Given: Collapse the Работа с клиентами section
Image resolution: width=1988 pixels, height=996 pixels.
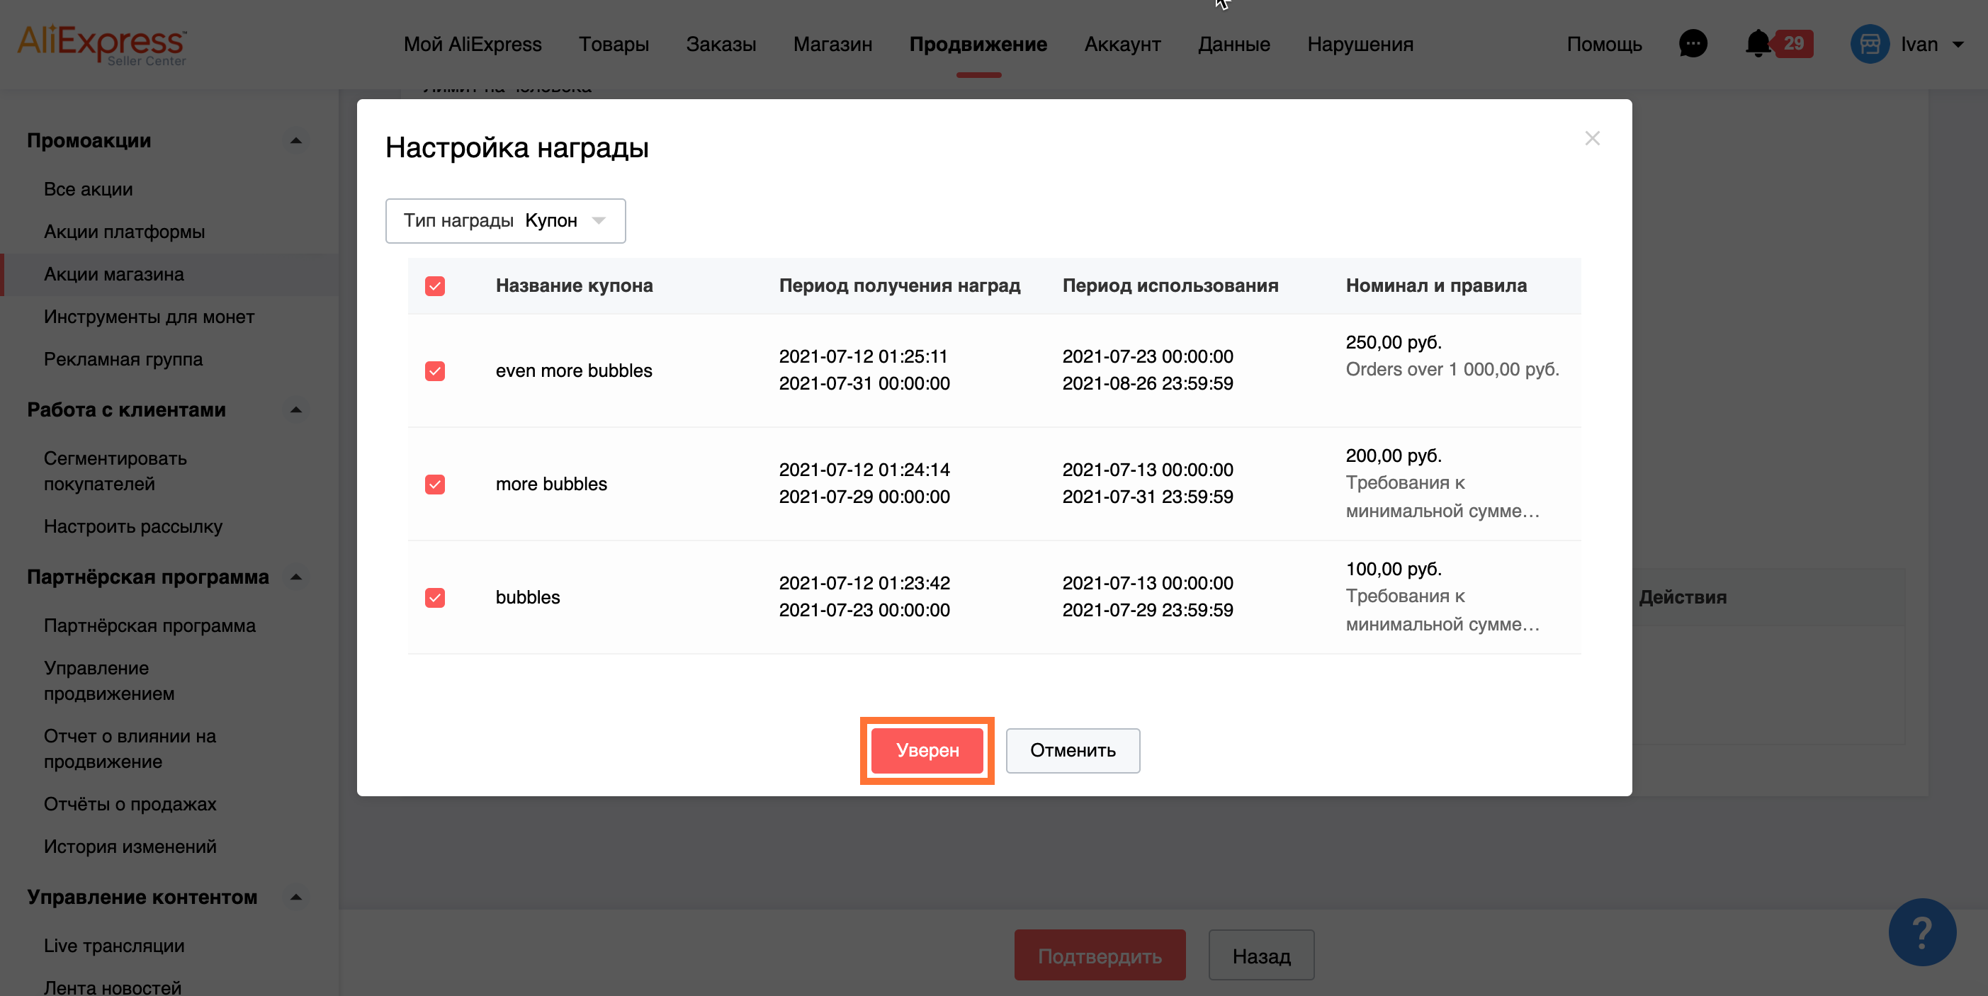Looking at the screenshot, I should [x=295, y=409].
